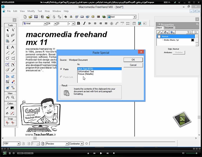Stop playback in KMPlayer
Viewport: 202px width, 157px height.
[114, 153]
